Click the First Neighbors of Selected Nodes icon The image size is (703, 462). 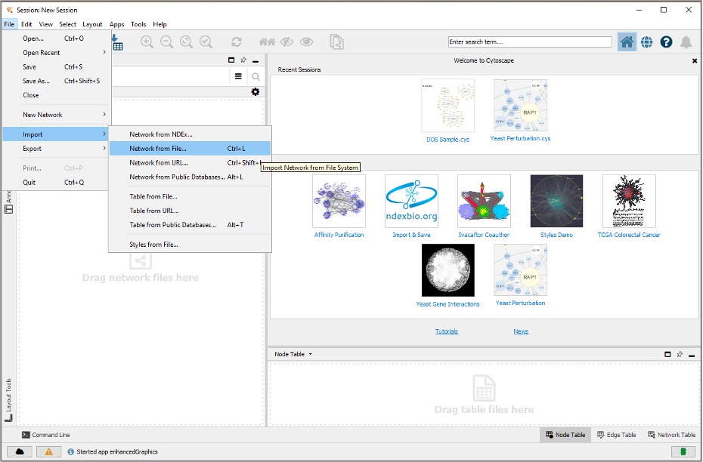point(267,42)
